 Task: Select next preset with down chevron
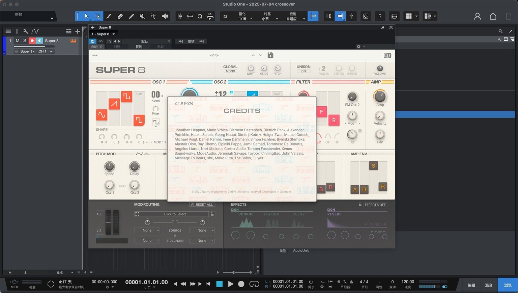pos(260,55)
